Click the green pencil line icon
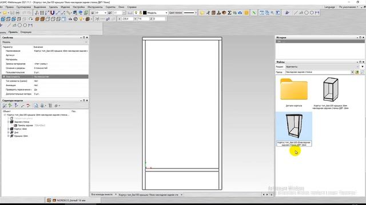The height and width of the screenshot is (205, 366). [254, 13]
